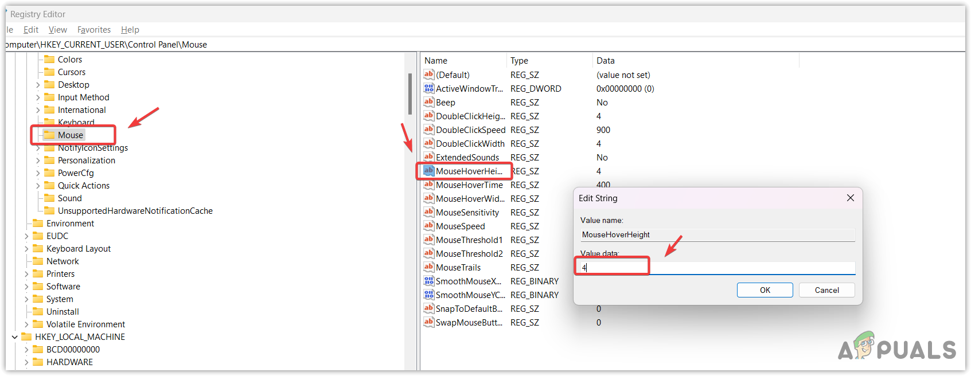Select the HARDWARE key

(x=69, y=362)
